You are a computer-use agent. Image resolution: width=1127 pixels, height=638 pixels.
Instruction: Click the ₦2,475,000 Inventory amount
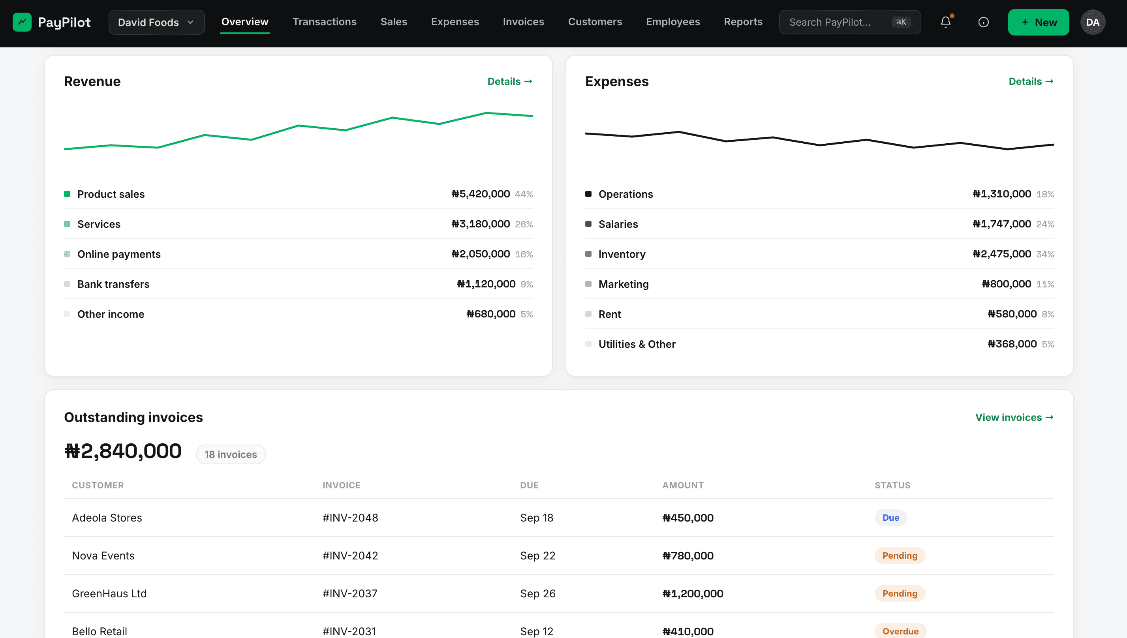(1002, 254)
